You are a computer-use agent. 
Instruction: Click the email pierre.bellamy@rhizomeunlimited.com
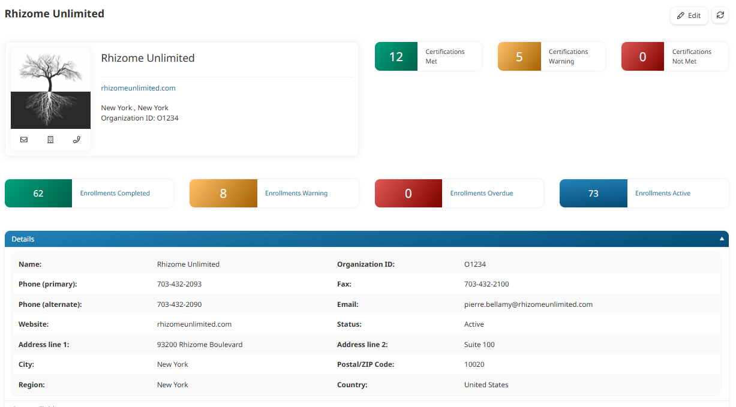pyautogui.click(x=528, y=305)
